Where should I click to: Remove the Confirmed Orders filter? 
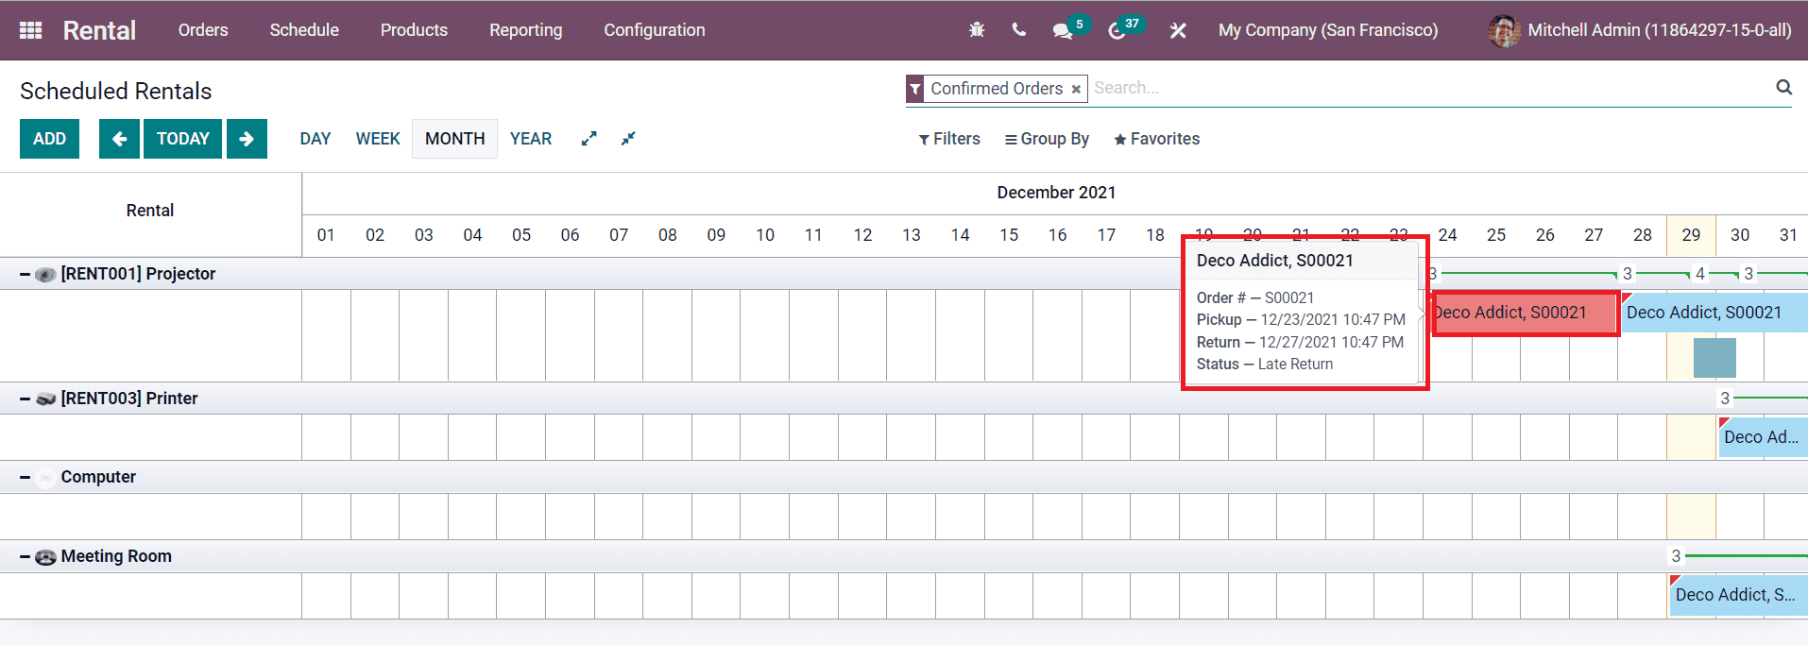1076,89
